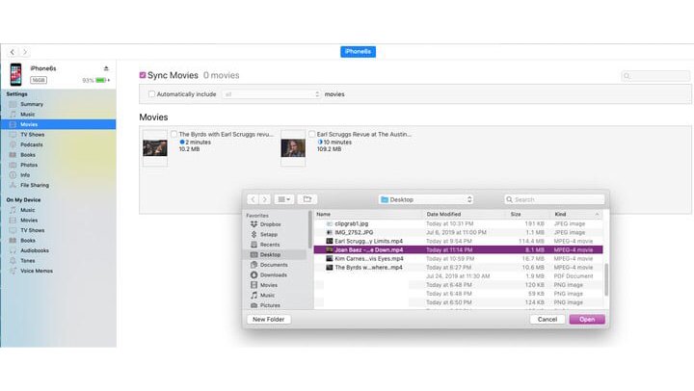Click the forward navigation arrow in iTunes

(x=25, y=52)
